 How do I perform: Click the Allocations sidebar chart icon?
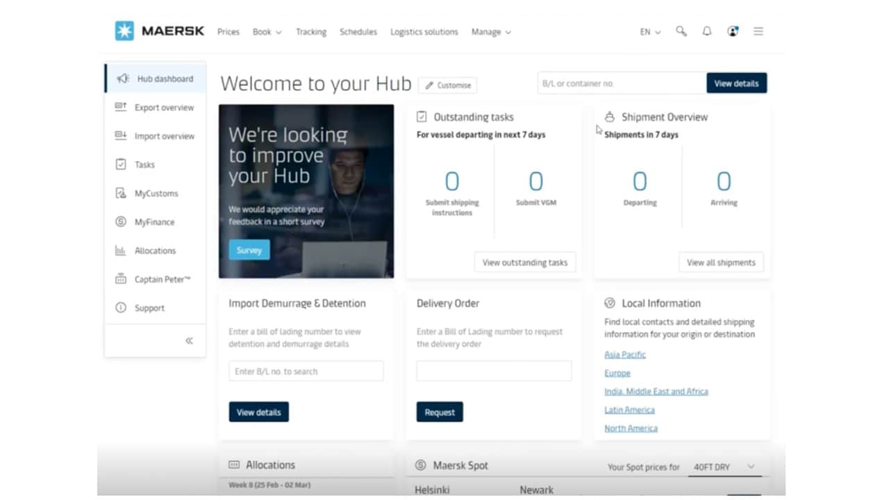[x=121, y=251]
